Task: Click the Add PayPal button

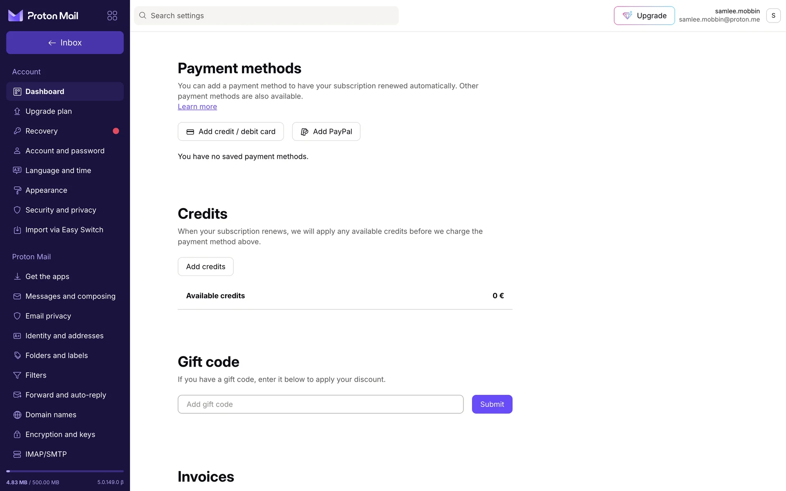Action: tap(326, 131)
